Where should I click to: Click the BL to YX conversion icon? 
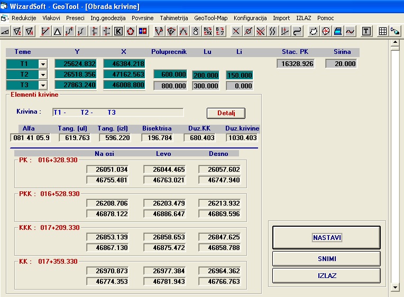tap(207, 31)
